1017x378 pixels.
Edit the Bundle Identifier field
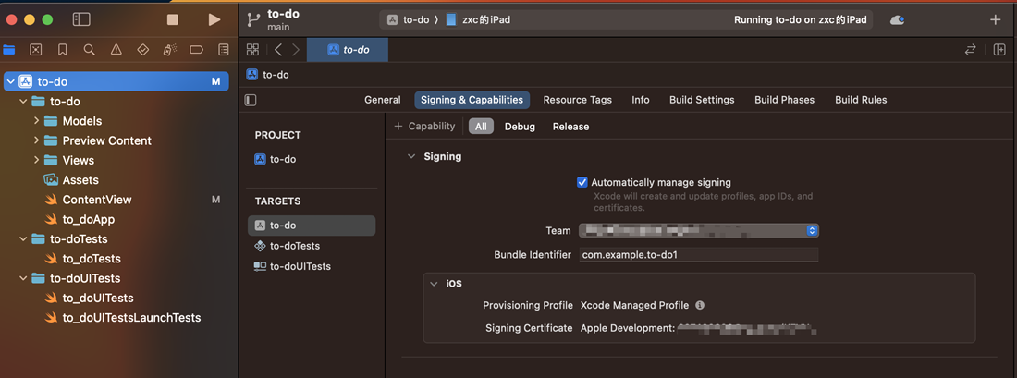698,255
